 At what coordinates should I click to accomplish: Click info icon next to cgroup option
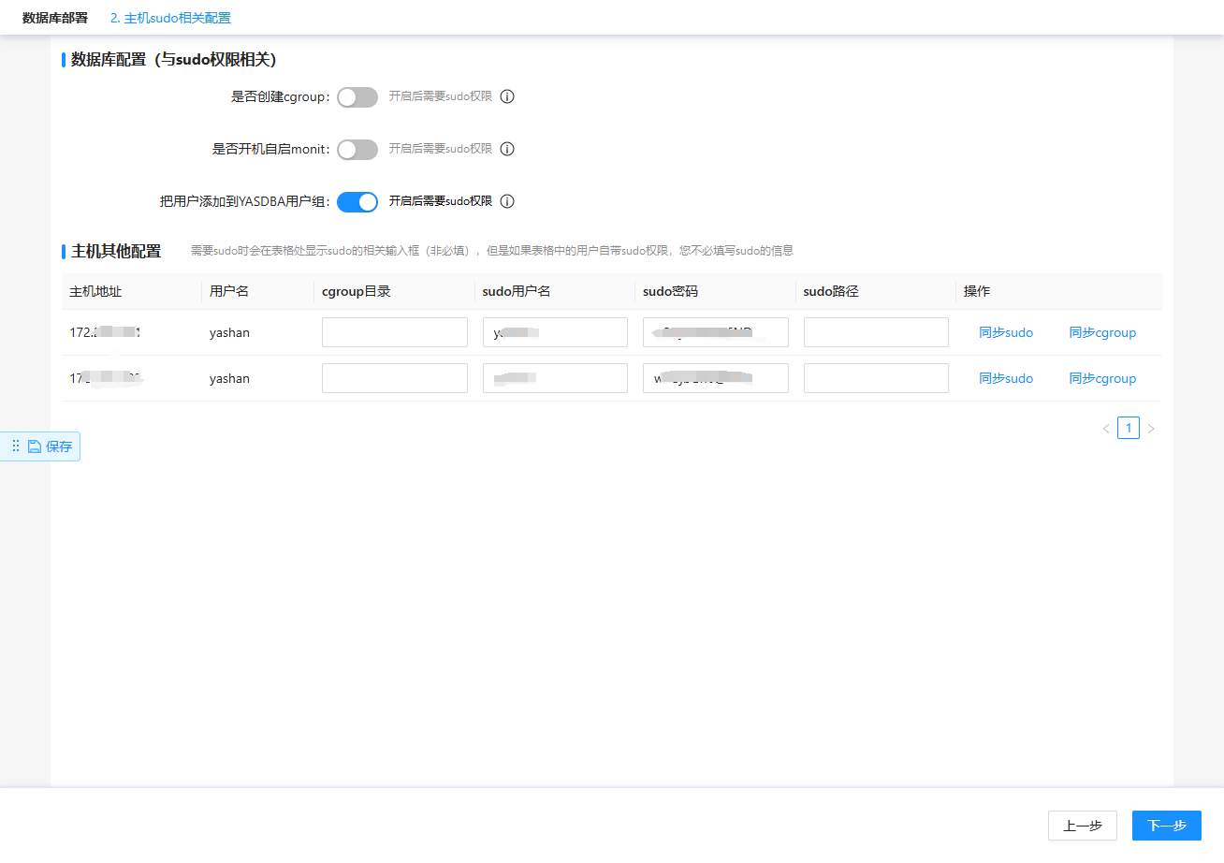coord(507,96)
